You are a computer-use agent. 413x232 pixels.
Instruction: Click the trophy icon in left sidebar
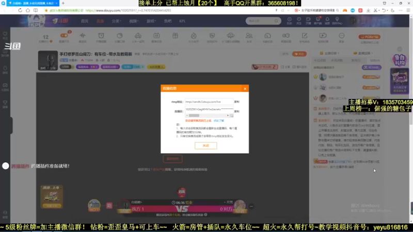5,104
